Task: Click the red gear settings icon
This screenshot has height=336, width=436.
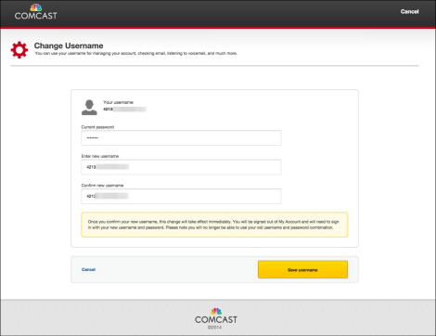Action: pyautogui.click(x=19, y=50)
